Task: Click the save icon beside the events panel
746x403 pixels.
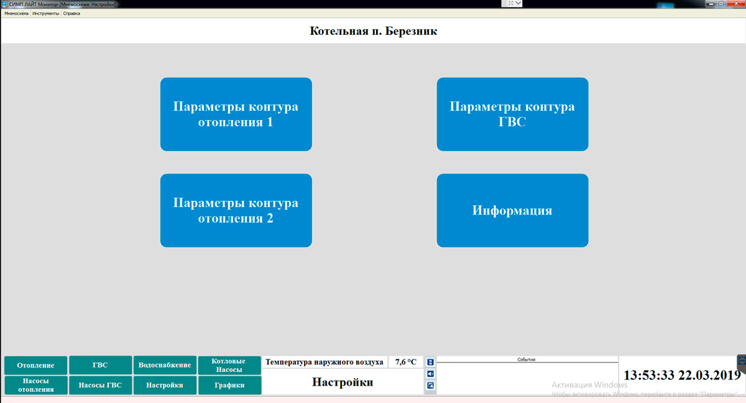Action: 431,362
